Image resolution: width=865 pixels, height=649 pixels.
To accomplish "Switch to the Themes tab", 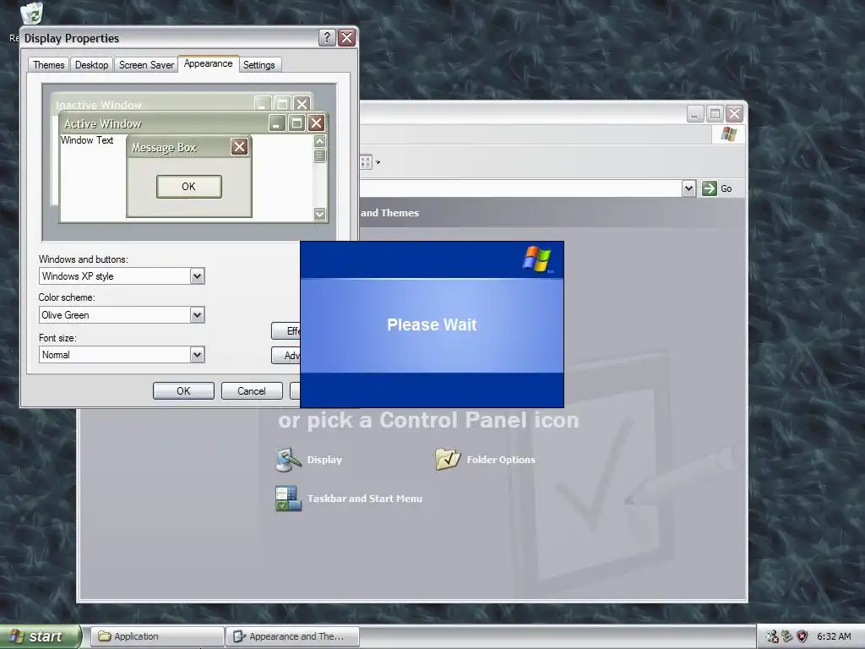I will [x=48, y=64].
